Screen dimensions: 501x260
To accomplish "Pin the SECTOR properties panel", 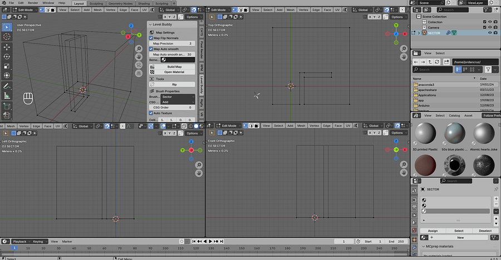I will click(496, 189).
